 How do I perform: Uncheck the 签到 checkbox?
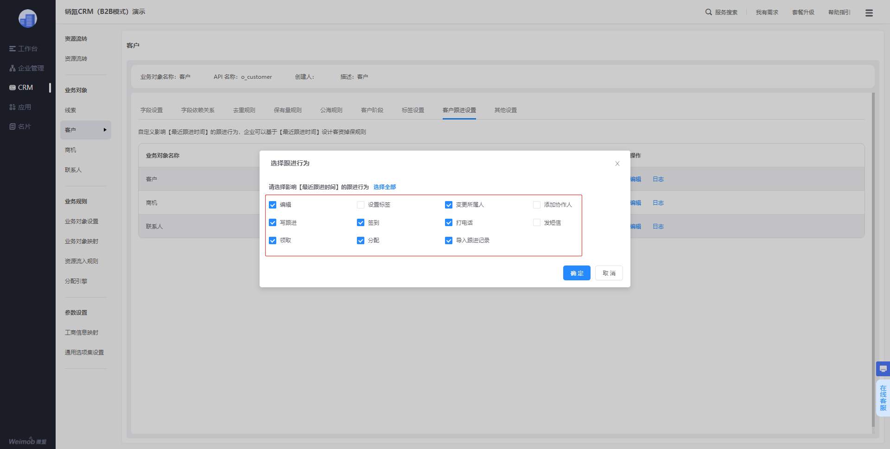pyautogui.click(x=361, y=222)
